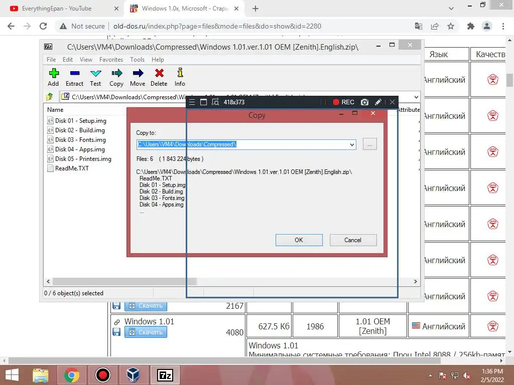Click the region select icon in recorder
Viewport: 514px width, 385px height.
(x=215, y=102)
